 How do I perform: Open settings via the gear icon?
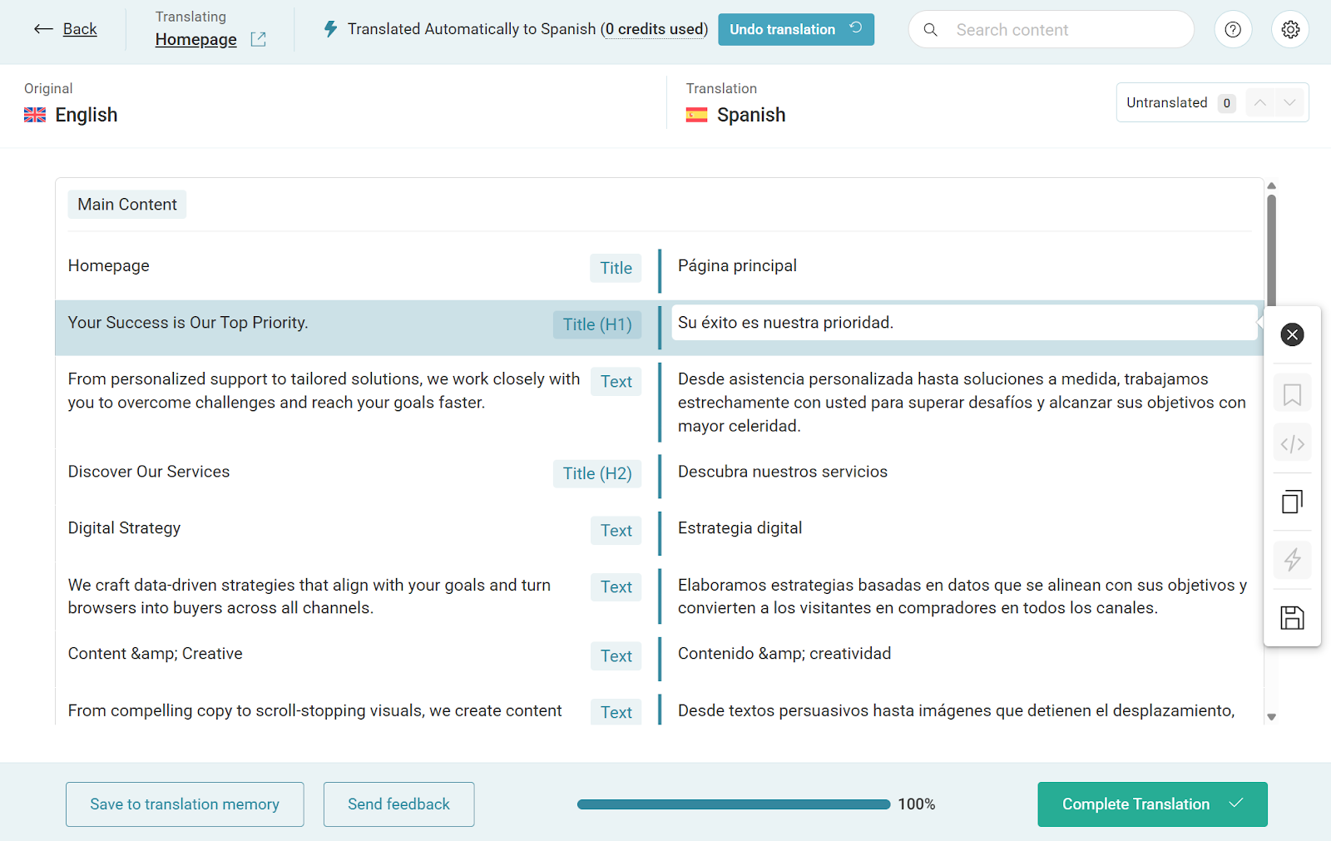tap(1290, 30)
